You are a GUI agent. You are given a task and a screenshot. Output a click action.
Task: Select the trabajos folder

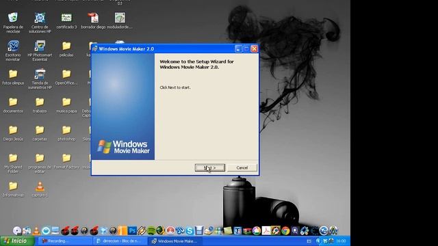pos(40,105)
